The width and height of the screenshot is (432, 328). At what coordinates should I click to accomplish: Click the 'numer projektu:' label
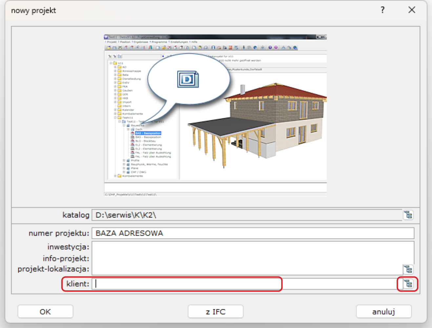coord(59,233)
